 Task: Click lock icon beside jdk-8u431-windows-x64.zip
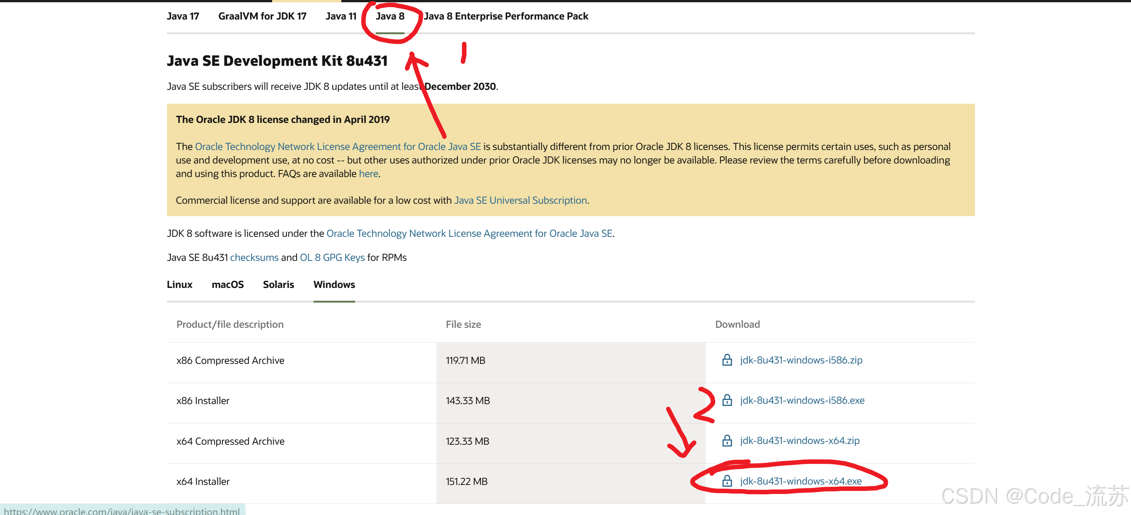(727, 440)
